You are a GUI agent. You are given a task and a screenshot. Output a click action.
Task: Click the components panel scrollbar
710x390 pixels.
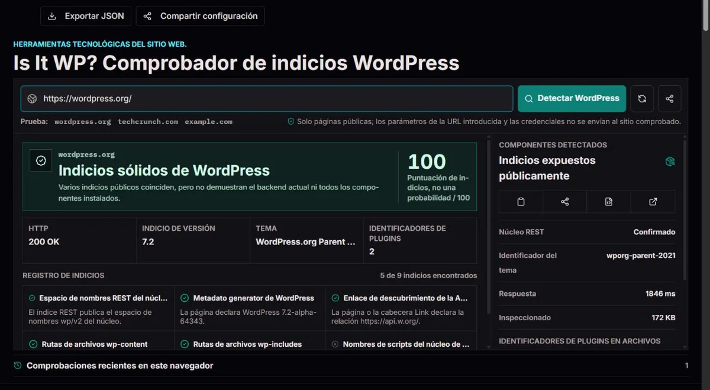pos(685,210)
